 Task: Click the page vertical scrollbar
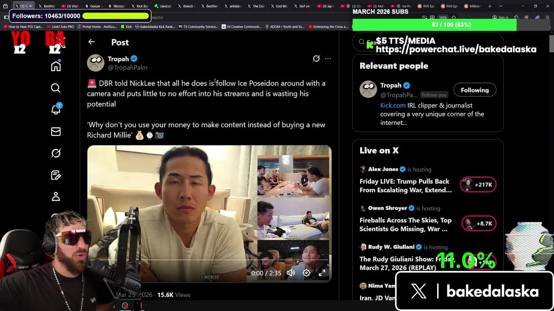(551, 43)
